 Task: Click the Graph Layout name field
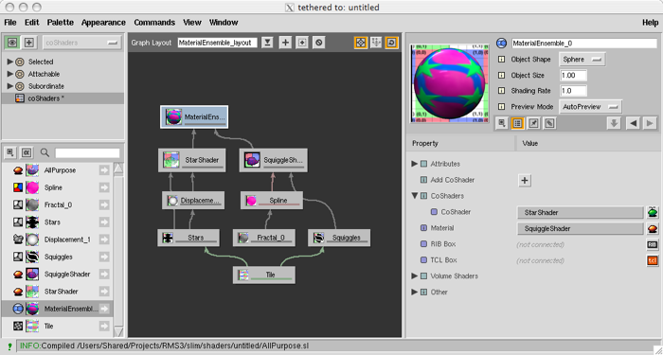click(x=217, y=43)
